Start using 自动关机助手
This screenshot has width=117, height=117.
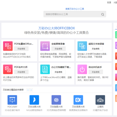[x=96, y=72]
